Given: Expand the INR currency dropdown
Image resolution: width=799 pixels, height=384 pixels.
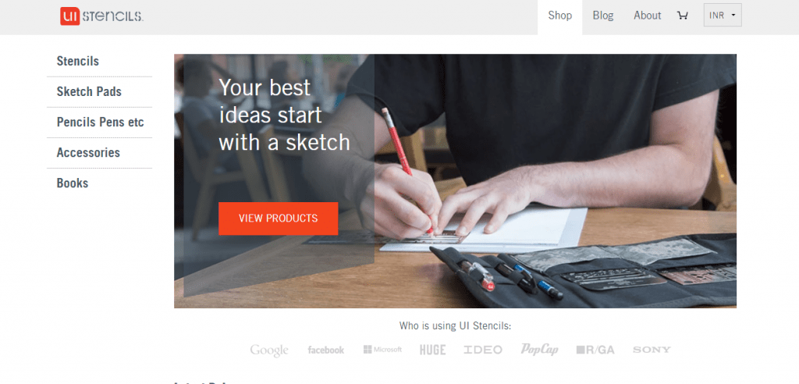Looking at the screenshot, I should click(x=723, y=16).
